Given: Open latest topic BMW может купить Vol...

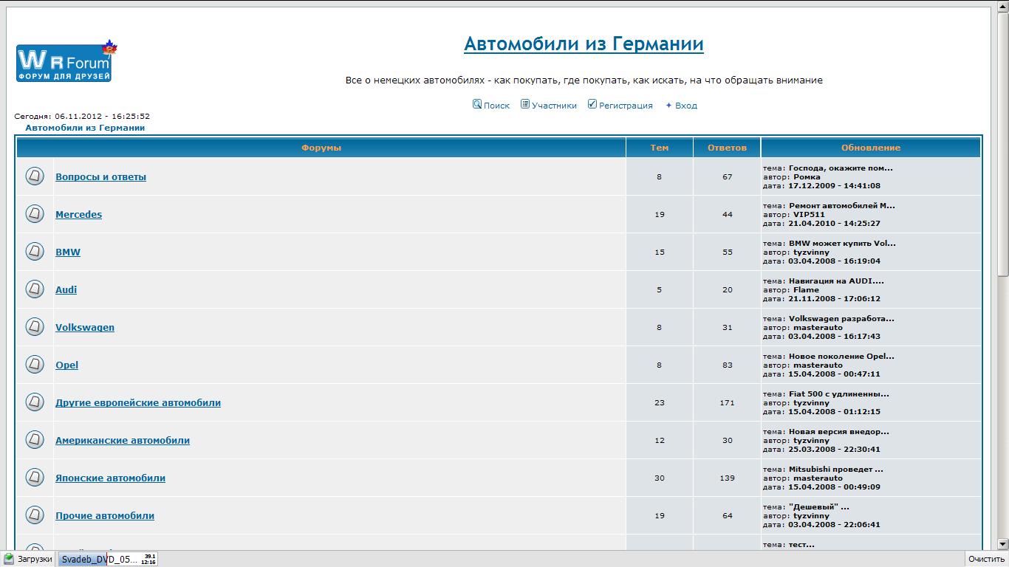Looking at the screenshot, I should pos(842,243).
